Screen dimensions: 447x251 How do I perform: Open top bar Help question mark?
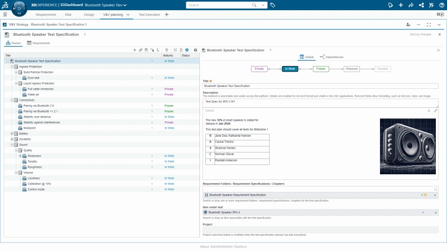441,5
